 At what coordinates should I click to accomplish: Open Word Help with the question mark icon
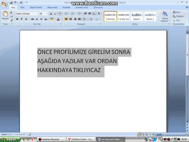[187, 7]
